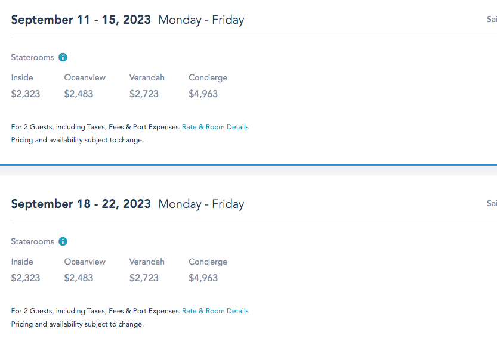Select Inside $2,323 price for September 11 - 15
Screen dimensions: 497x348
(x=26, y=94)
